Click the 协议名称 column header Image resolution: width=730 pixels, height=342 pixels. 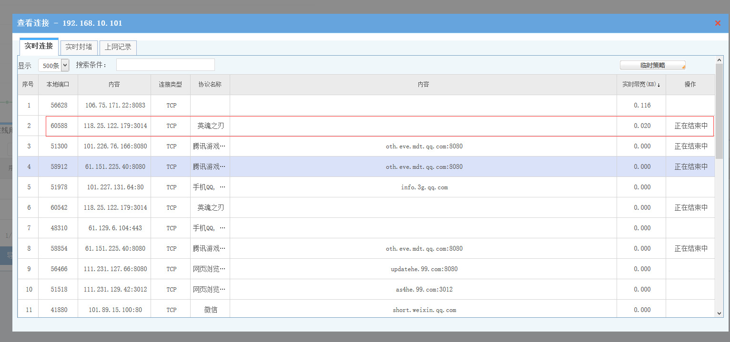click(210, 85)
